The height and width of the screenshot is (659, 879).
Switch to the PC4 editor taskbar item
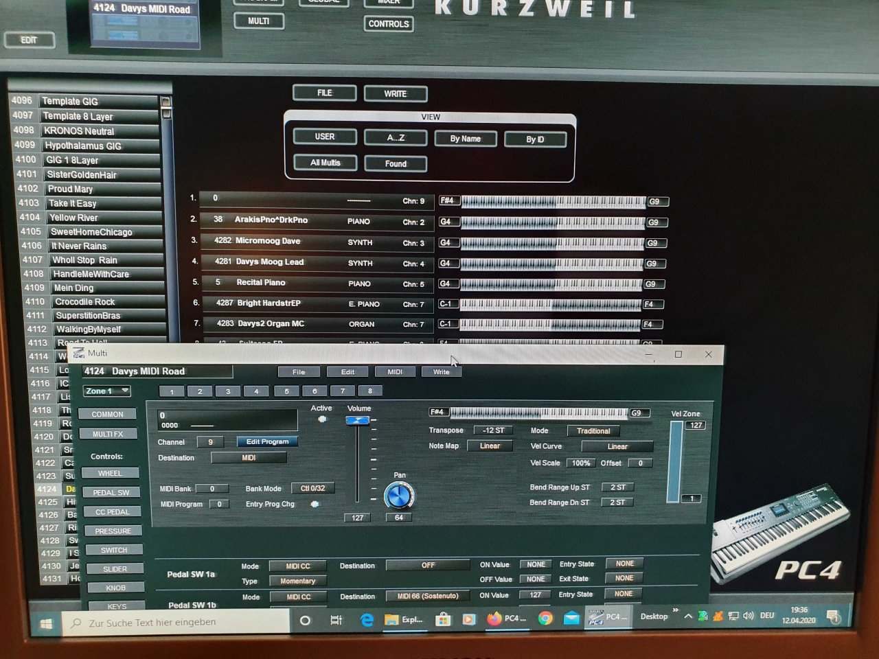[x=608, y=617]
